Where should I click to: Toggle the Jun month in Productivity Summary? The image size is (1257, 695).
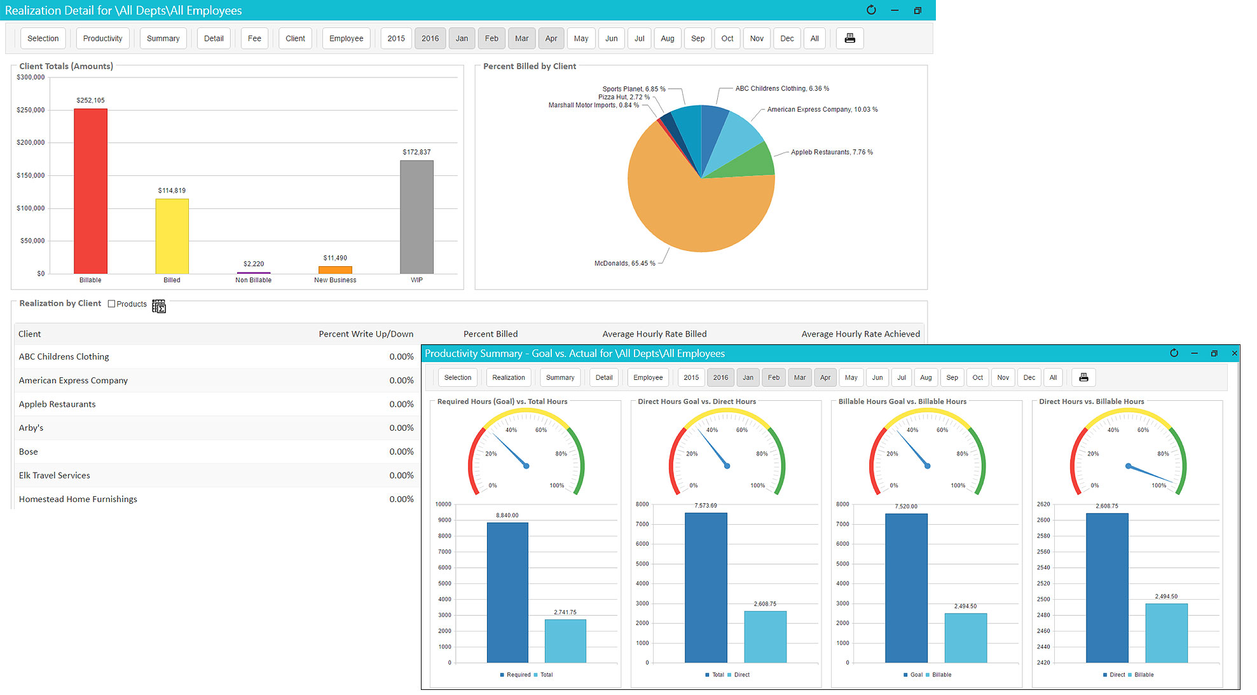pyautogui.click(x=877, y=377)
